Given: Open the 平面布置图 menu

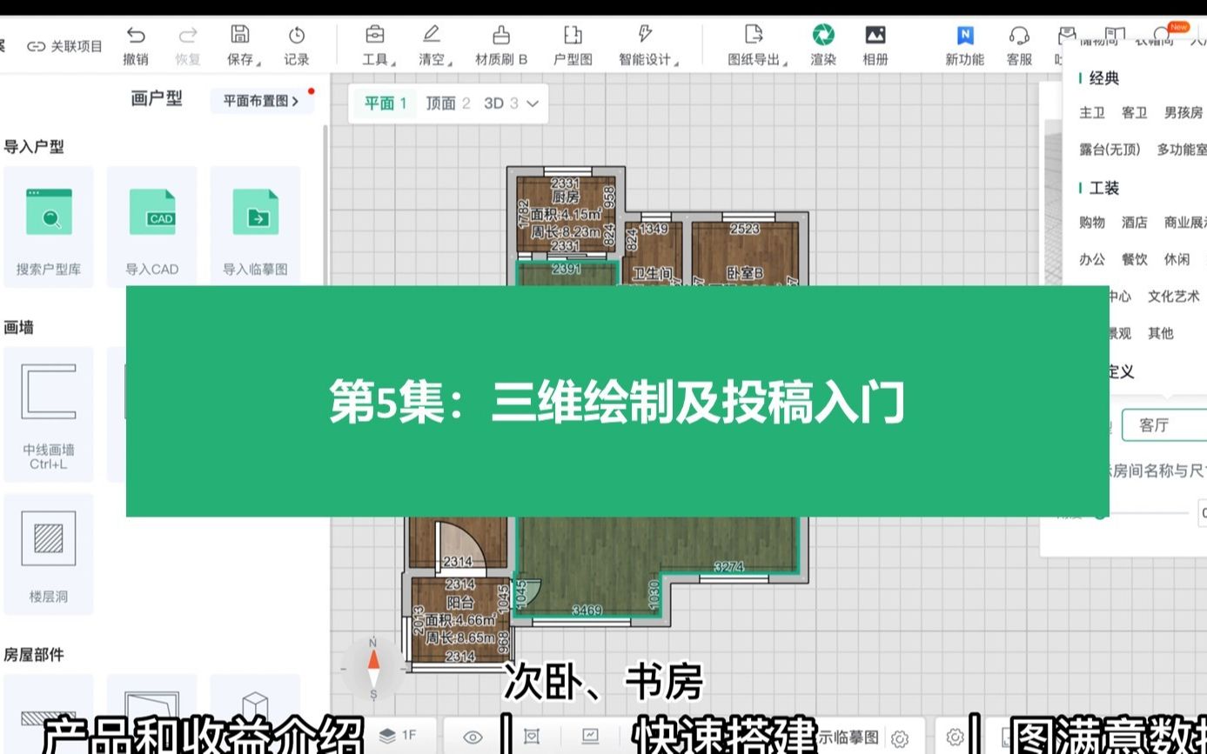Looking at the screenshot, I should (262, 101).
